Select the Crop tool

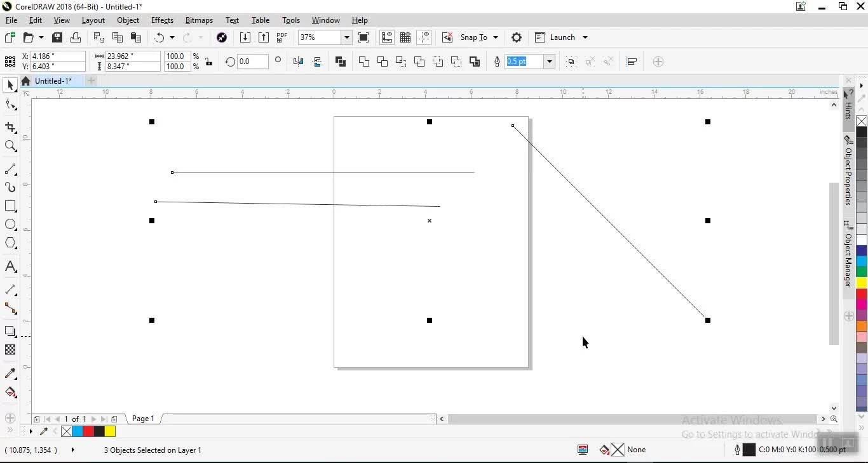coord(10,127)
